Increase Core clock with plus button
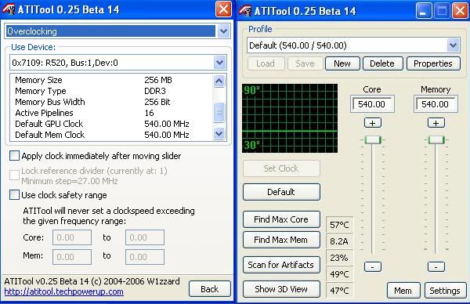470x304 pixels. pos(373,123)
